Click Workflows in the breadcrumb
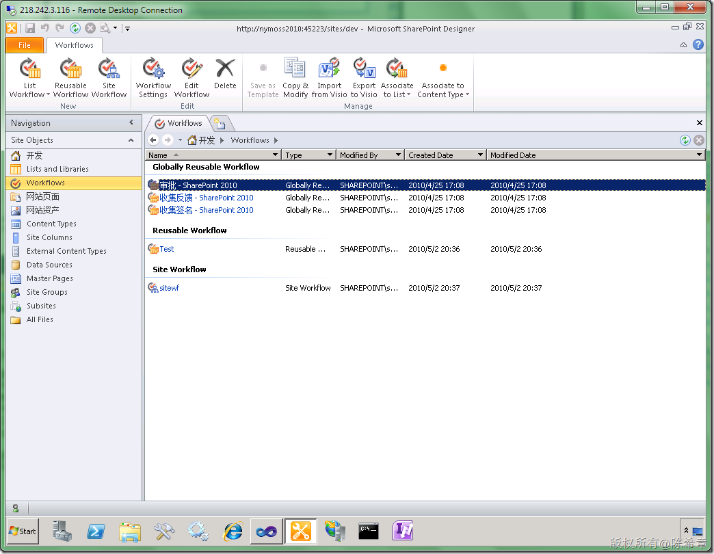714x554 pixels. point(250,140)
